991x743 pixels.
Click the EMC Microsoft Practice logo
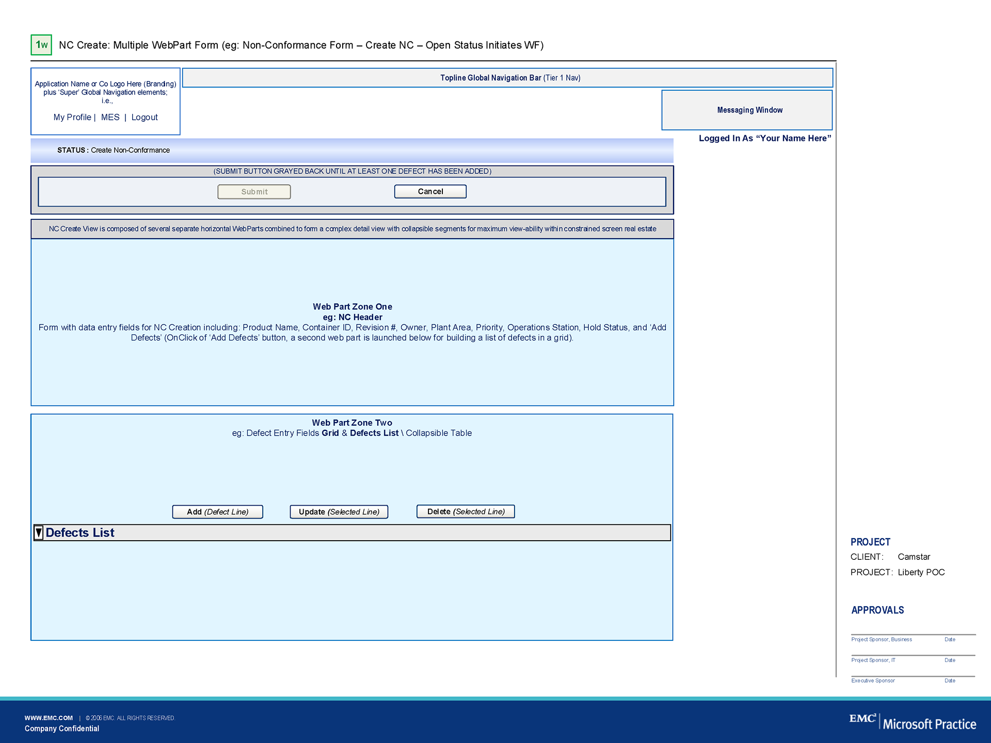tap(912, 722)
